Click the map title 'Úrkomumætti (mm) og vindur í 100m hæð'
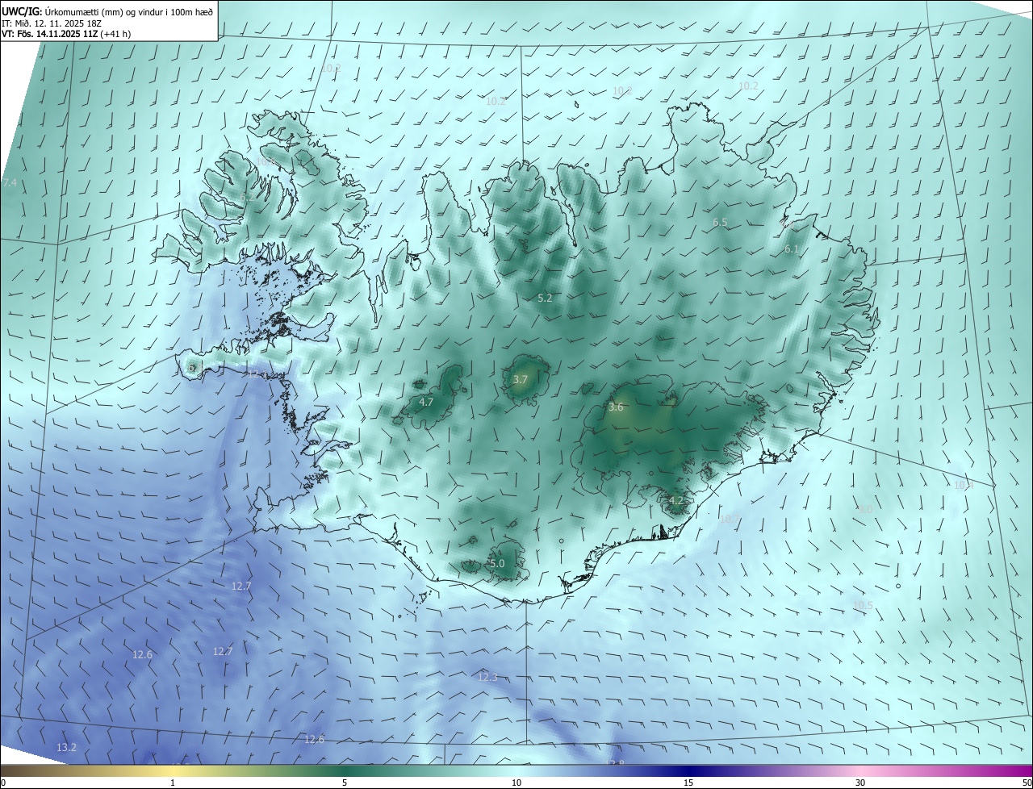The image size is (1033, 789). (x=128, y=11)
